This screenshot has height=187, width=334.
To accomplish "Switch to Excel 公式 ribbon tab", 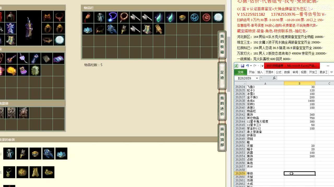I will (x=279, y=72).
